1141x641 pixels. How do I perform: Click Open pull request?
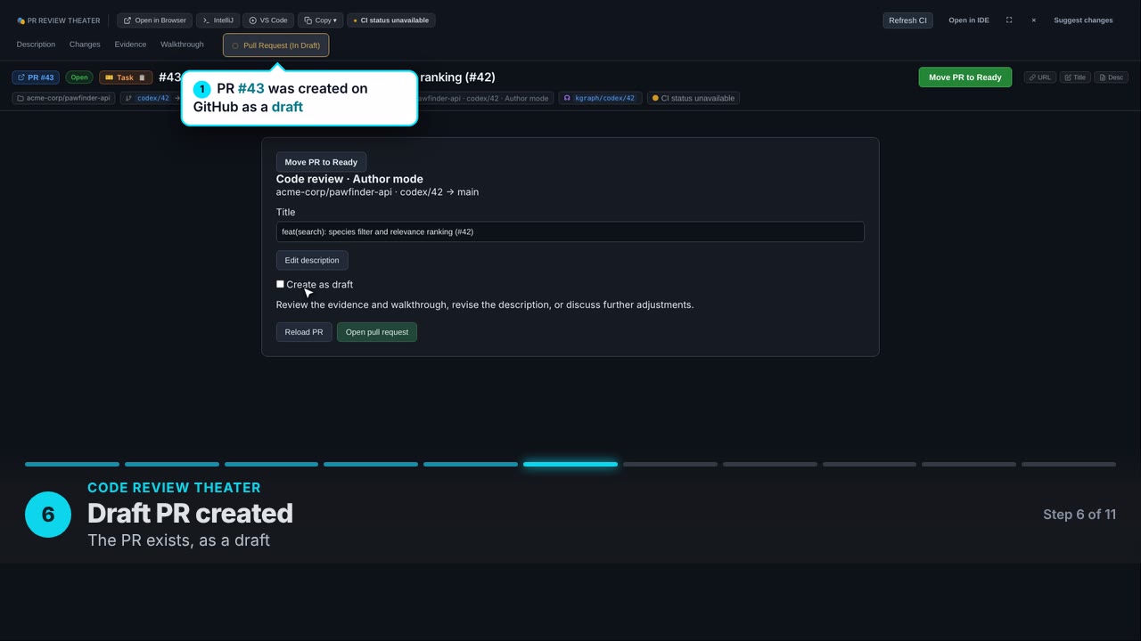(377, 332)
